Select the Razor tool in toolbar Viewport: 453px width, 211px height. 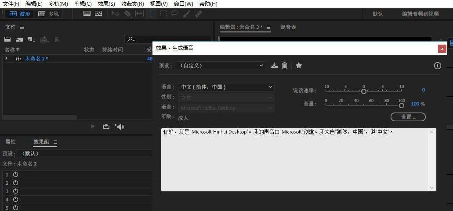pyautogui.click(x=127, y=14)
